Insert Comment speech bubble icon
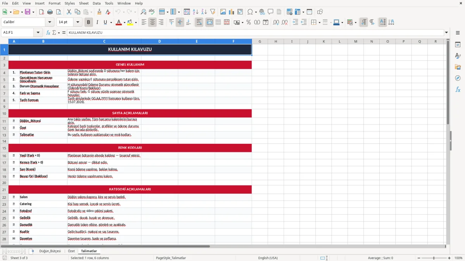 pos(271,12)
